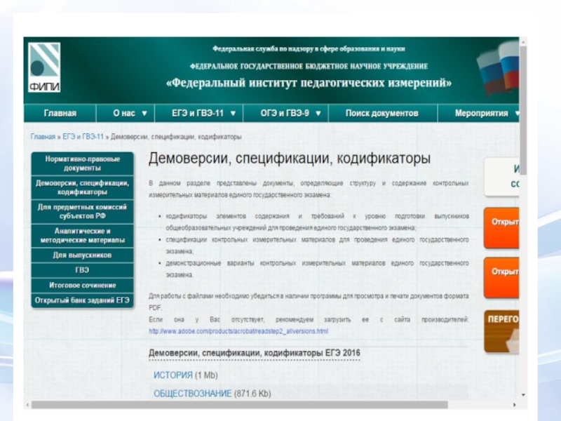
Task: Open Итоговое сочинение sidebar item
Action: pos(82,286)
